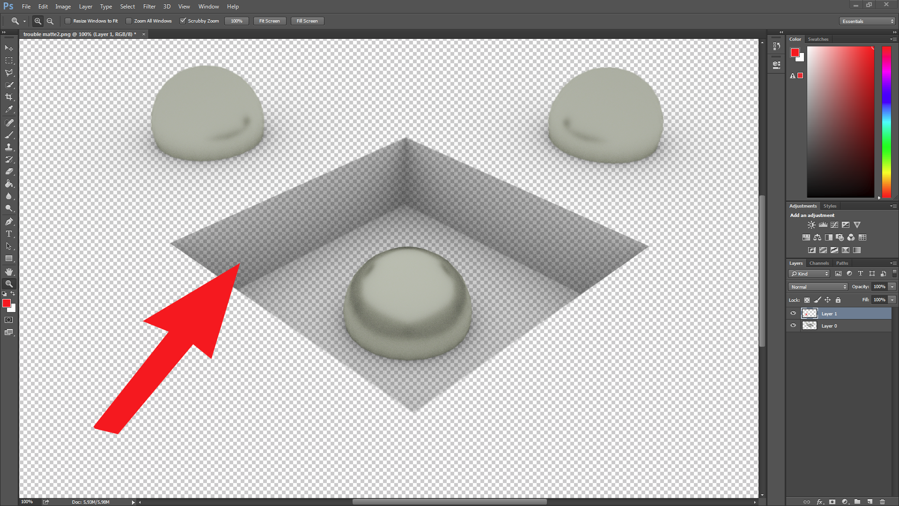Select the Lasso tool
This screenshot has height=506, width=899.
[x=9, y=73]
